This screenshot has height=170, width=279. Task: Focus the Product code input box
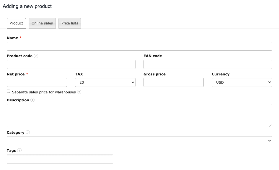tap(71, 65)
